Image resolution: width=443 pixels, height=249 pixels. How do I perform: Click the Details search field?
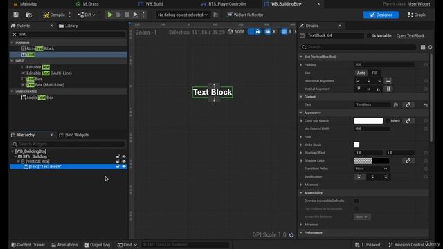pyautogui.click(x=359, y=47)
